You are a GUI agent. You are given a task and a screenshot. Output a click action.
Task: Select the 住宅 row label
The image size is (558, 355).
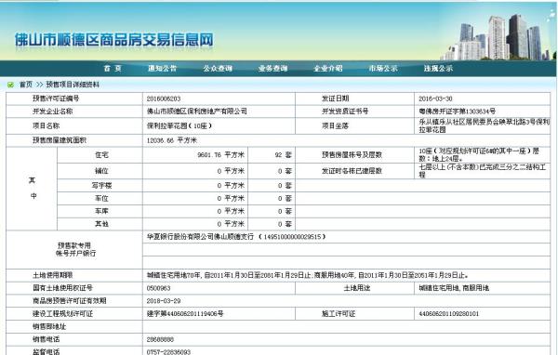tap(101, 155)
